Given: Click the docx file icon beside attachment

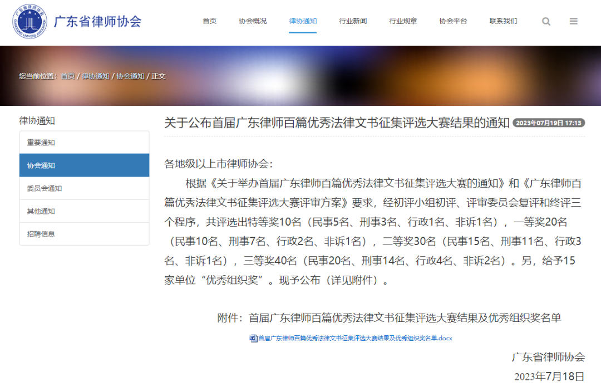Looking at the screenshot, I should 253,338.
